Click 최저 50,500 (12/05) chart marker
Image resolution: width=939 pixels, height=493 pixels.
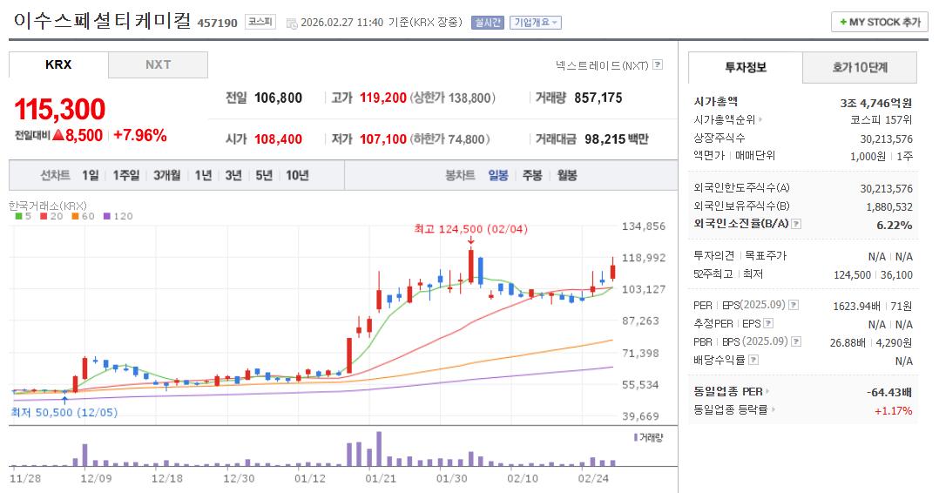[x=64, y=413]
